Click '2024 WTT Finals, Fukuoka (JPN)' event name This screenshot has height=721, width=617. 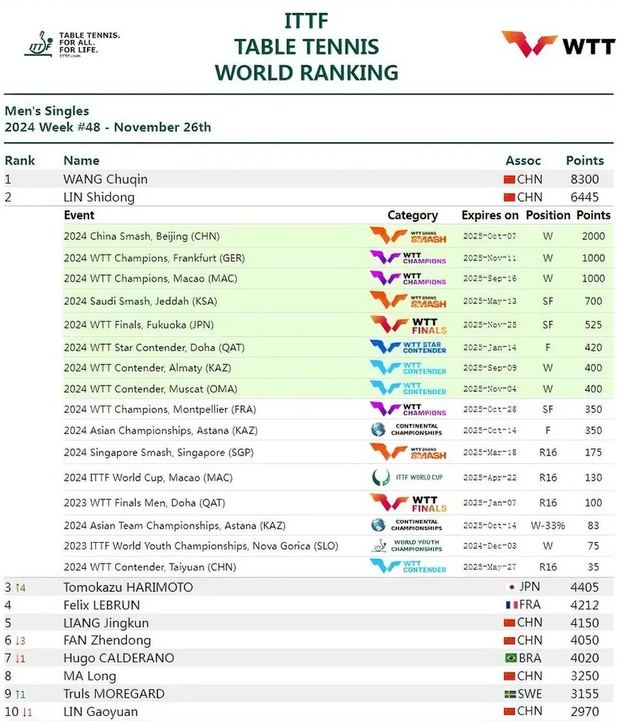tap(139, 325)
